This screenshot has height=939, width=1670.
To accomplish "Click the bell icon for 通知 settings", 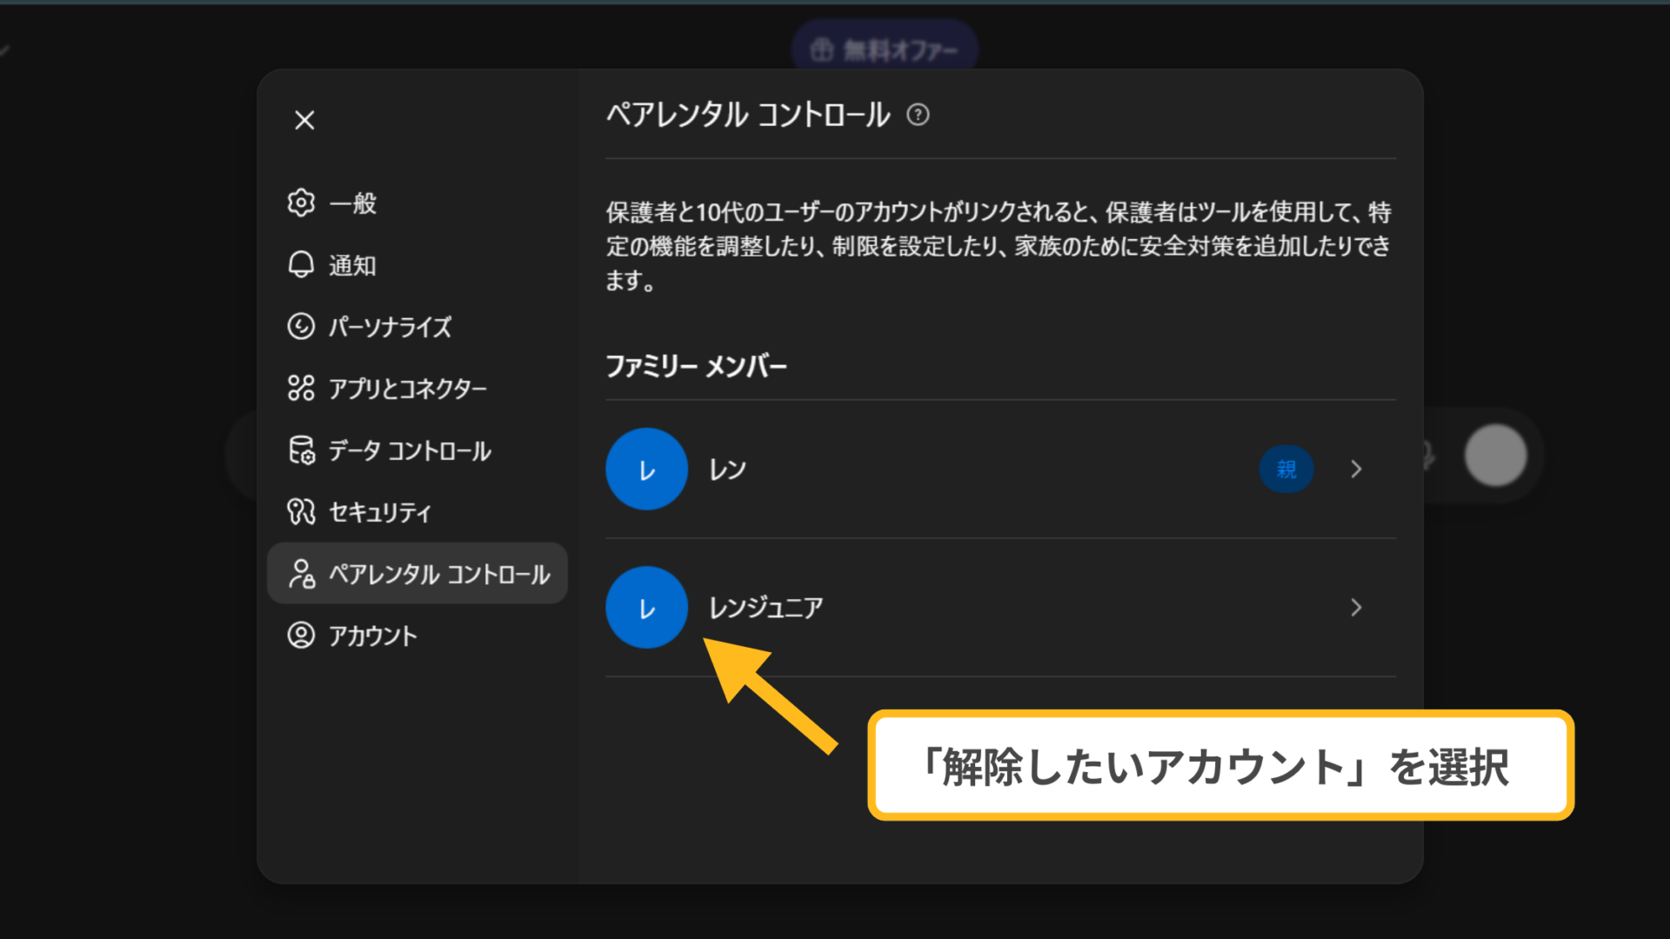I will click(300, 265).
